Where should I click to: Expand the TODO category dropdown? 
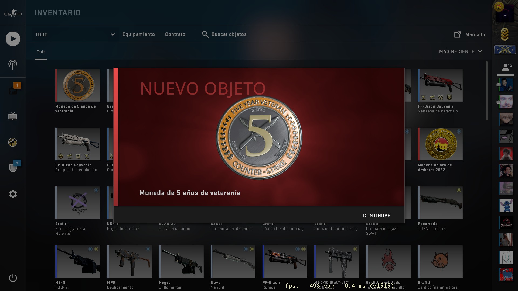(75, 34)
